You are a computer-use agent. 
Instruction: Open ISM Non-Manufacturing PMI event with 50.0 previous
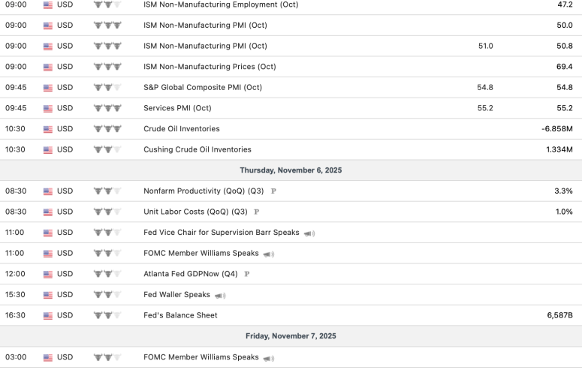coord(205,26)
